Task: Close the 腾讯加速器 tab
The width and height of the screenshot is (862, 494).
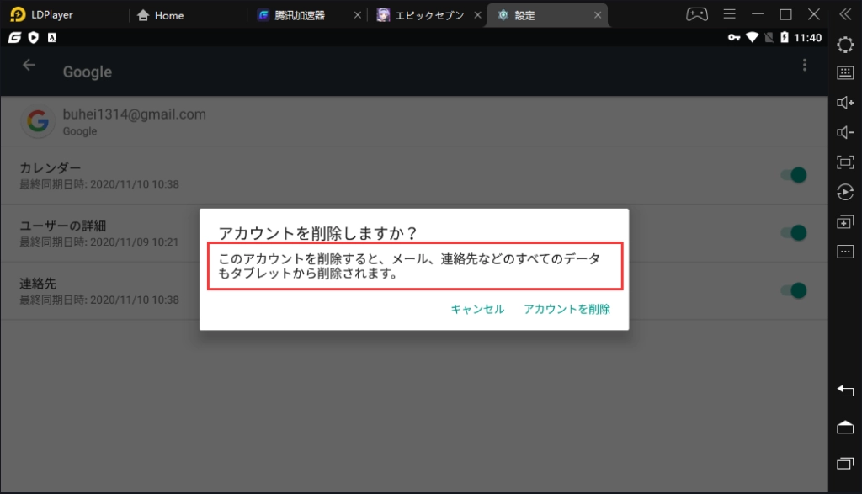Action: 357,15
